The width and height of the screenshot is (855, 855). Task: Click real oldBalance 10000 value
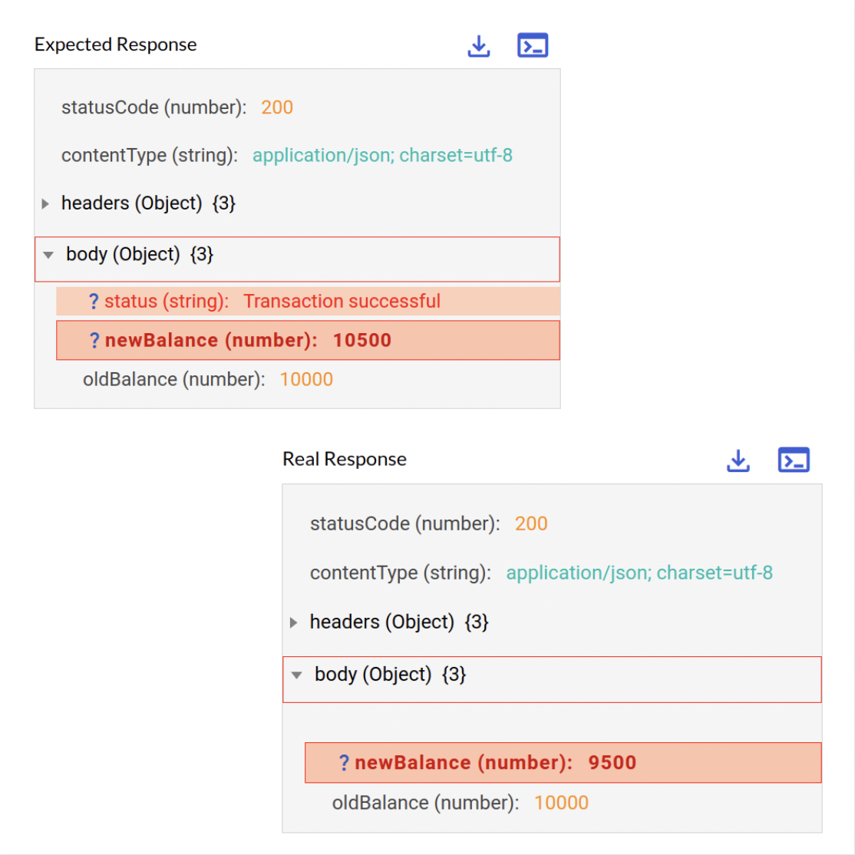(561, 803)
